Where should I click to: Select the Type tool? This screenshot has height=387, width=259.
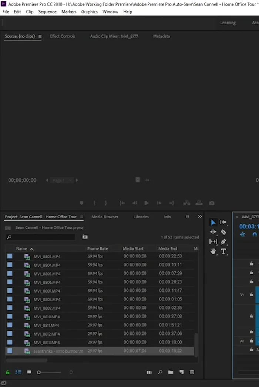pyautogui.click(x=223, y=251)
